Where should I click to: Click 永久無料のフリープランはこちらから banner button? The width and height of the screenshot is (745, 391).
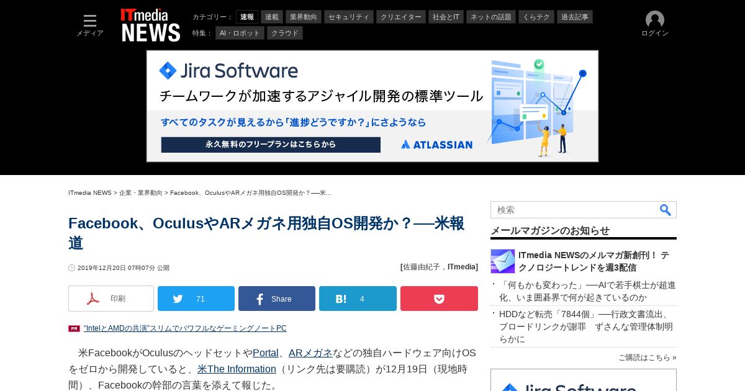pos(271,145)
